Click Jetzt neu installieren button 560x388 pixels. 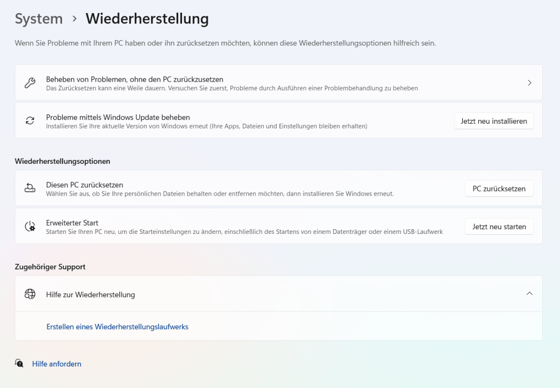tap(494, 121)
